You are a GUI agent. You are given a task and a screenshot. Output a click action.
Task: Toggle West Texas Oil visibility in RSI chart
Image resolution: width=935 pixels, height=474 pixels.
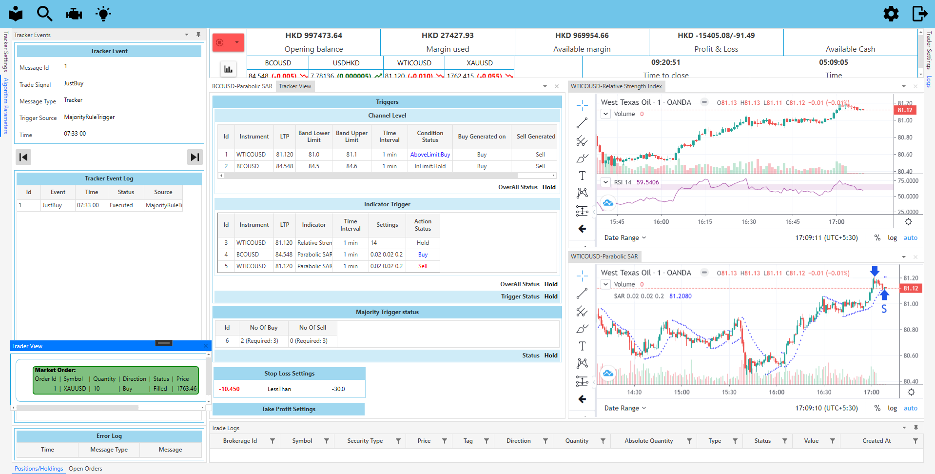tap(704, 102)
